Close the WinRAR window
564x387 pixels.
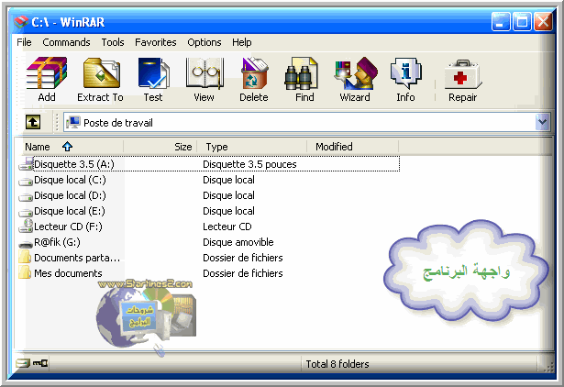pos(543,22)
